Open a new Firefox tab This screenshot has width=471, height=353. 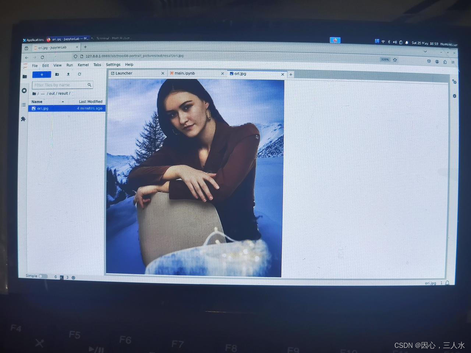click(x=85, y=47)
